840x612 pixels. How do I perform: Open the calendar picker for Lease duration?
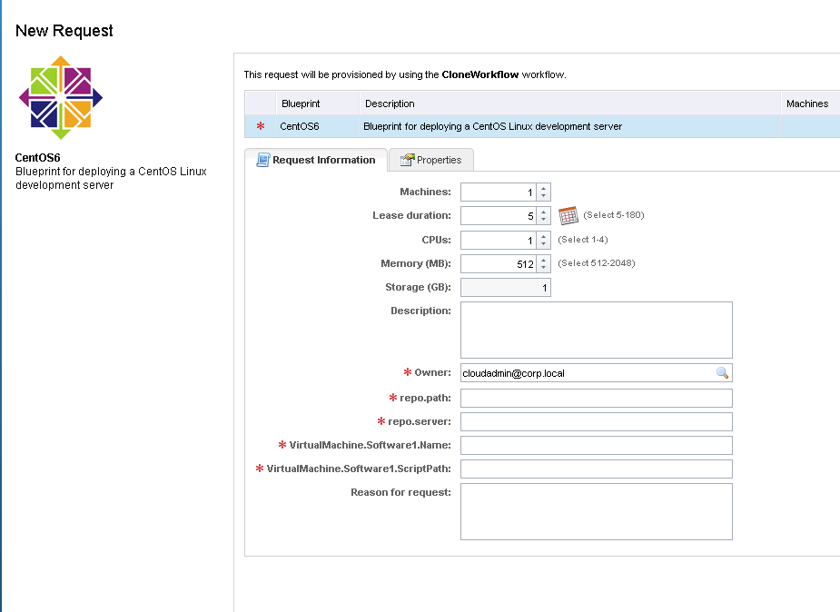[x=568, y=214]
